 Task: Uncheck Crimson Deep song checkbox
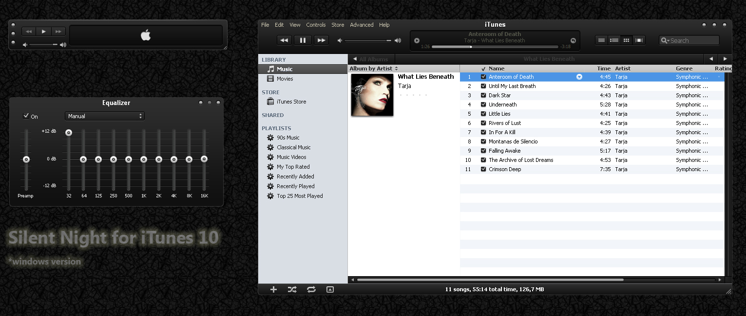tap(483, 169)
